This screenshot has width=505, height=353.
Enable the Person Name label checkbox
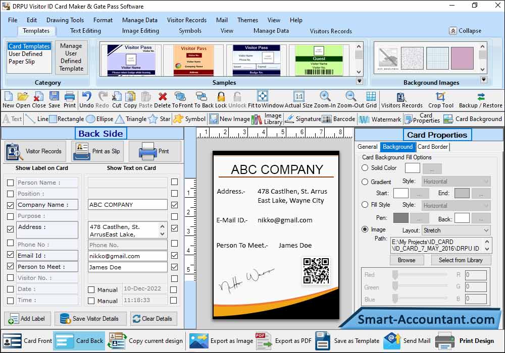[x=10, y=183]
